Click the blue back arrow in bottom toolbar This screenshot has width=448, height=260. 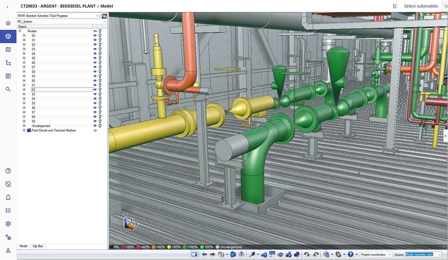pos(204,254)
